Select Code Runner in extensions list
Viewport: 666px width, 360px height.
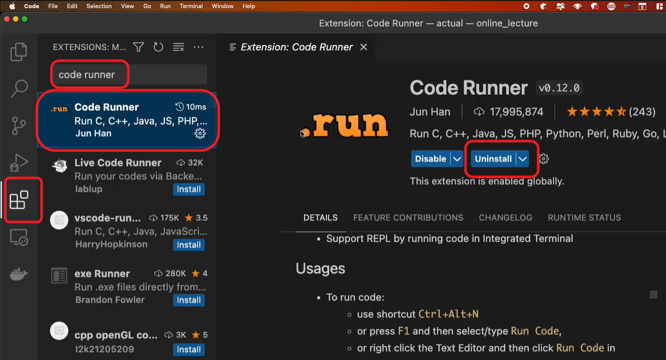[127, 120]
